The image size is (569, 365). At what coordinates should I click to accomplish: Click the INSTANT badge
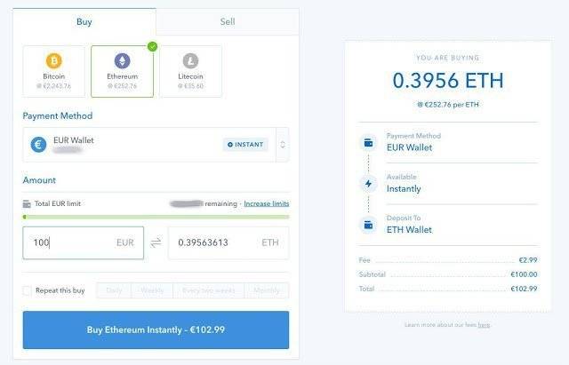coord(245,145)
